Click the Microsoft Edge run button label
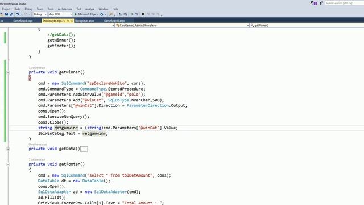The width and height of the screenshot is (364, 205). click(x=87, y=14)
